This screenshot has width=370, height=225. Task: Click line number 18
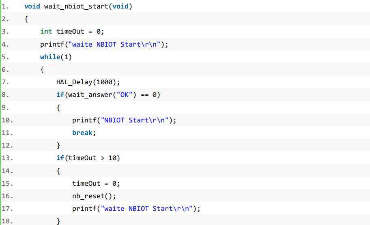[x=7, y=221]
